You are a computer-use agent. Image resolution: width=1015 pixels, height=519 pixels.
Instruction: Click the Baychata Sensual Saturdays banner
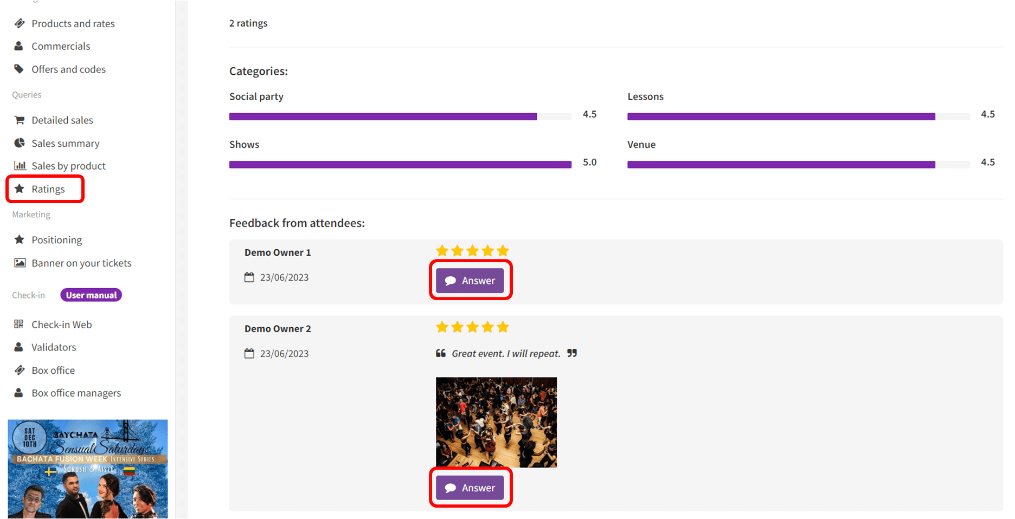coord(88,469)
